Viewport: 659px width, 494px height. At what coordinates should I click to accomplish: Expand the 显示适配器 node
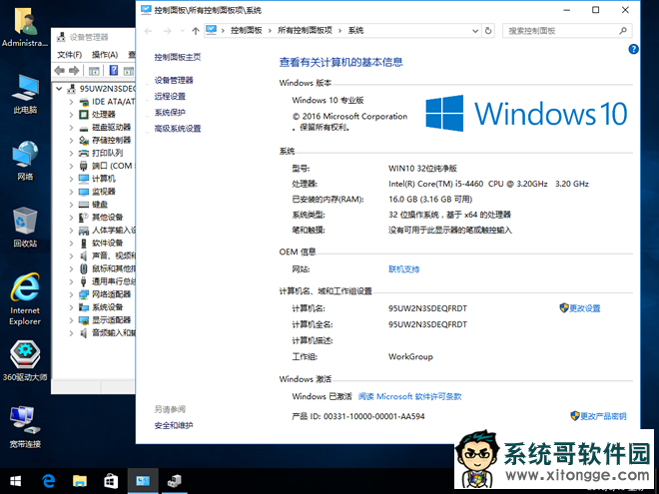pos(71,320)
